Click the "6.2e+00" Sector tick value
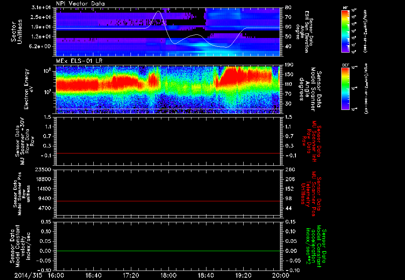 (40, 46)
